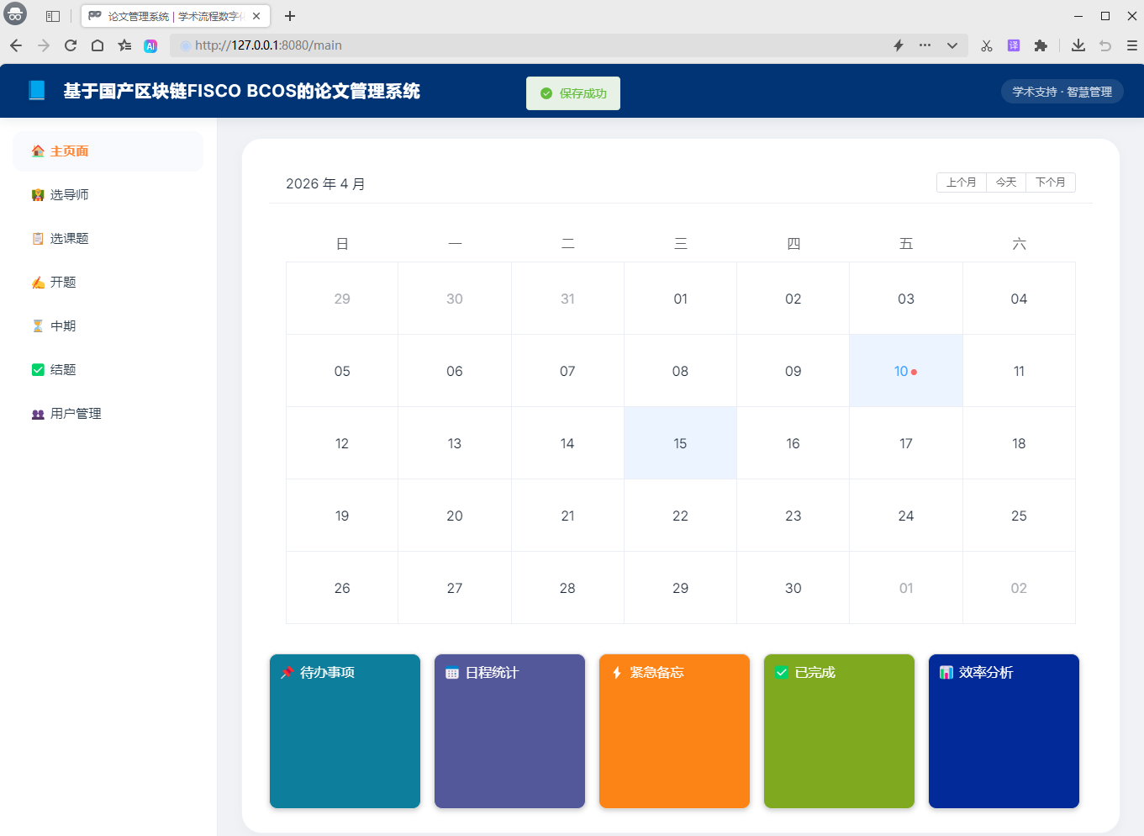Open 选课题 in the sidebar

pos(108,239)
